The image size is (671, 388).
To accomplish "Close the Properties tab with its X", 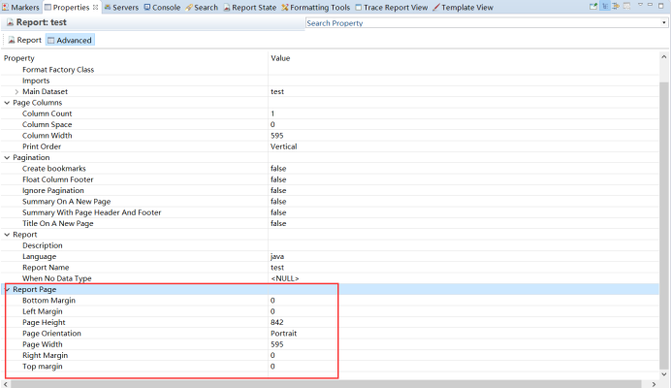I will coord(95,8).
